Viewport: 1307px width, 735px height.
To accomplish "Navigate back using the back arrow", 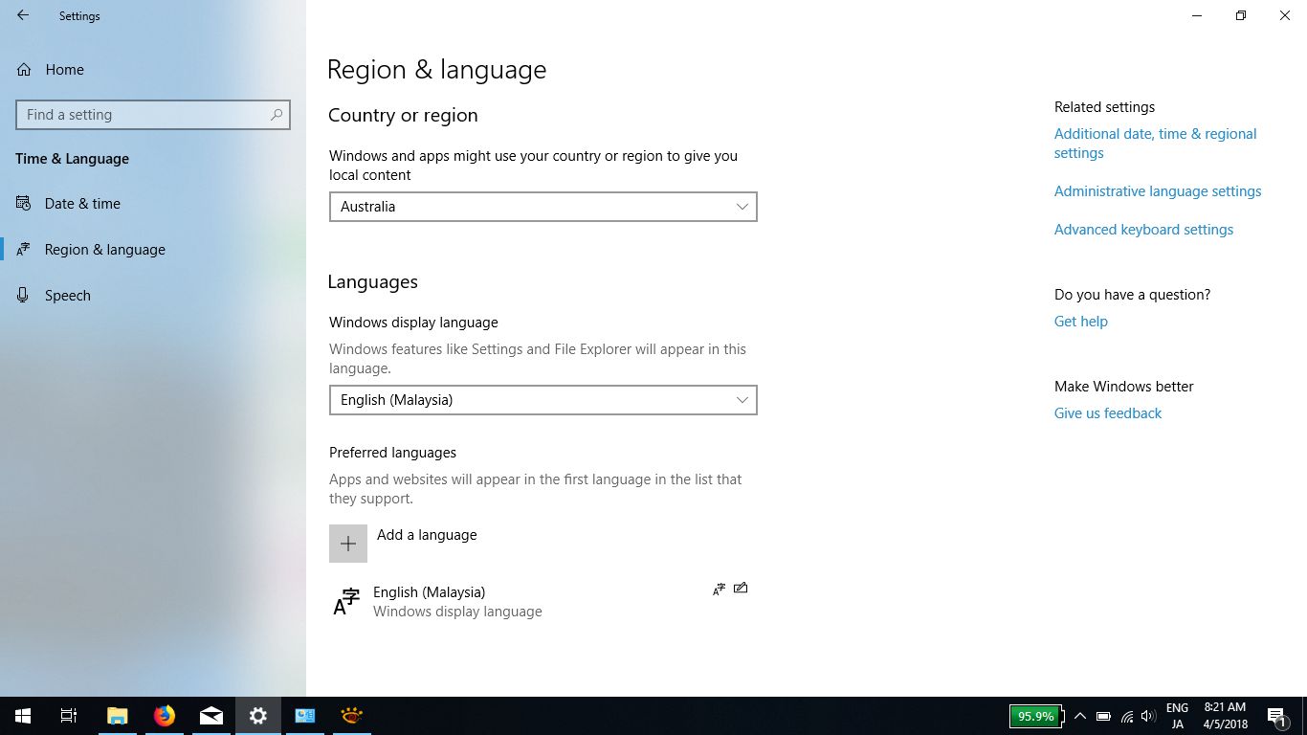I will 22,15.
